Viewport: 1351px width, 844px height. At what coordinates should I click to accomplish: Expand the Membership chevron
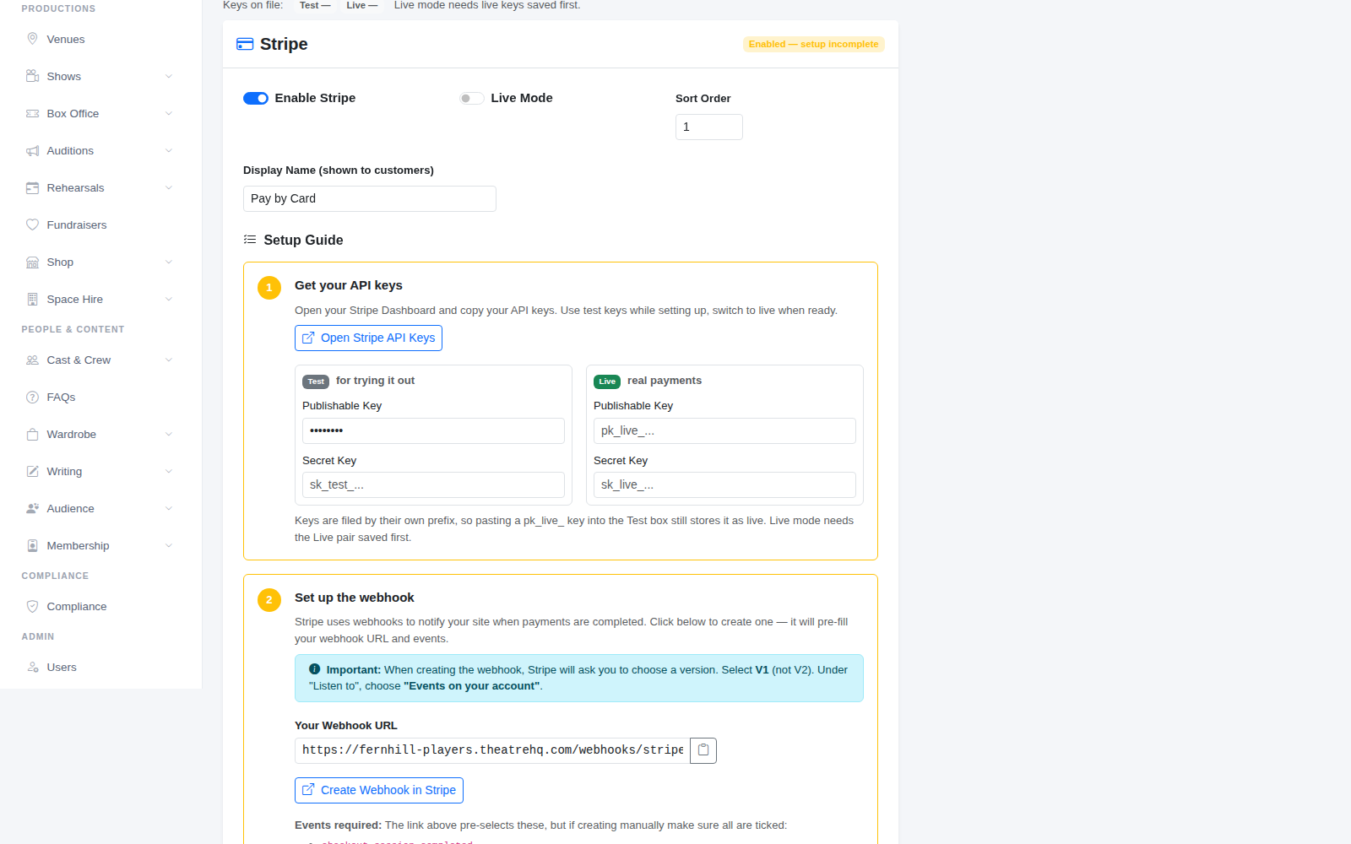coord(169,545)
